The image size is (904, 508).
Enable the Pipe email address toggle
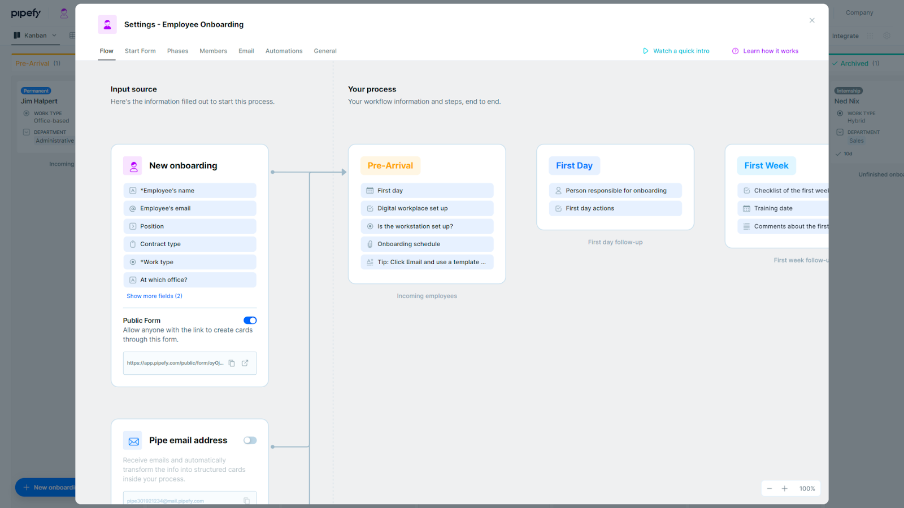[x=250, y=441]
